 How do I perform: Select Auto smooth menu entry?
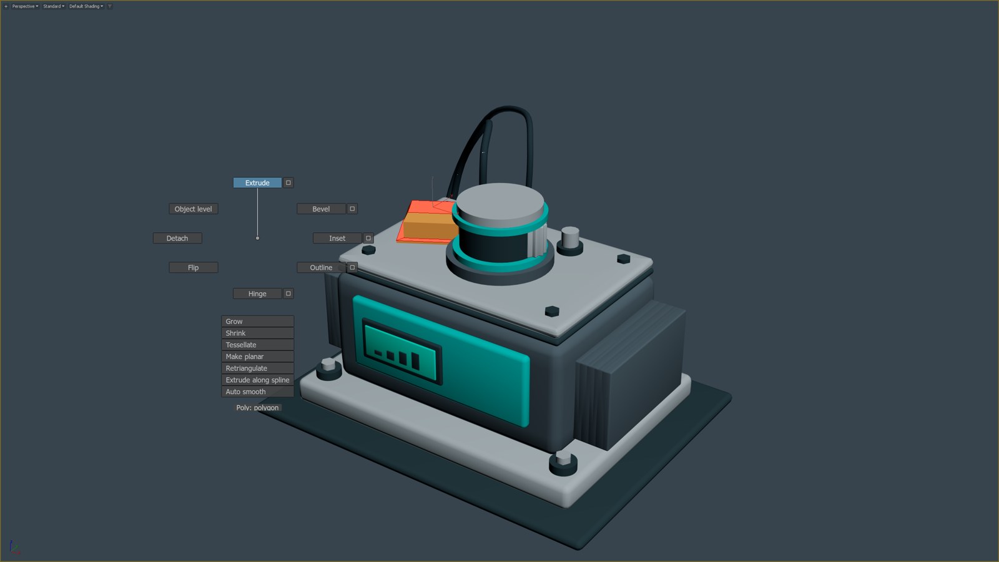257,392
